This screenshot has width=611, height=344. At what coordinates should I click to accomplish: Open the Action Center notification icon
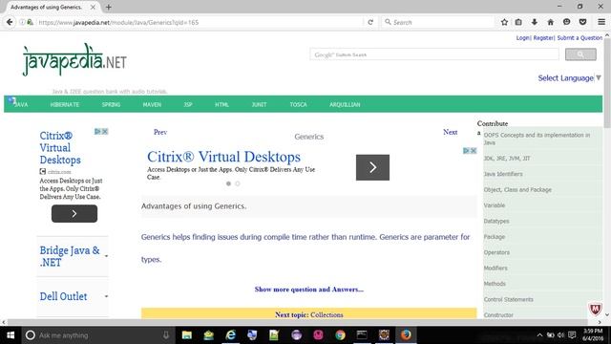(x=572, y=335)
